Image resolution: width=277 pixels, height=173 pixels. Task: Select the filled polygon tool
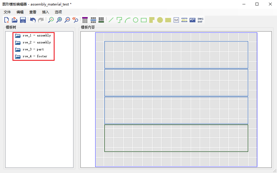click(x=152, y=20)
